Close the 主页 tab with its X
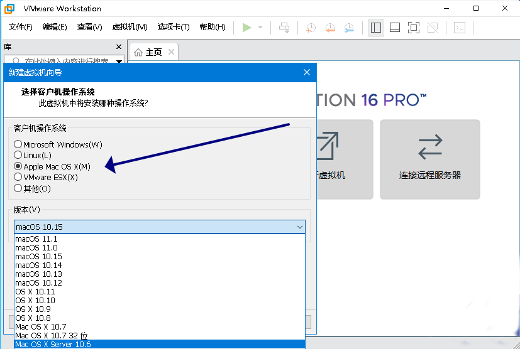 point(171,52)
